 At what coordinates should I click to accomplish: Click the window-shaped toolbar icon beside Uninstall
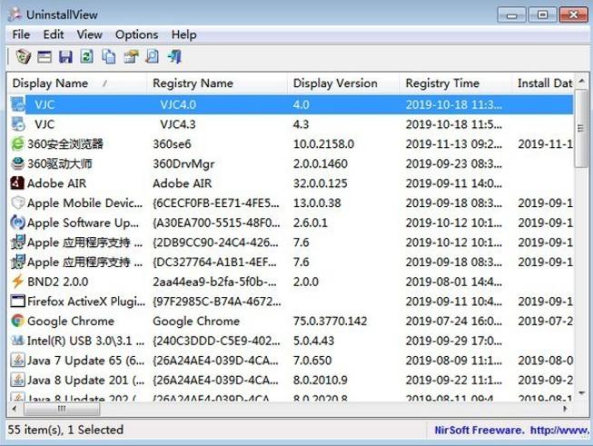coord(44,57)
